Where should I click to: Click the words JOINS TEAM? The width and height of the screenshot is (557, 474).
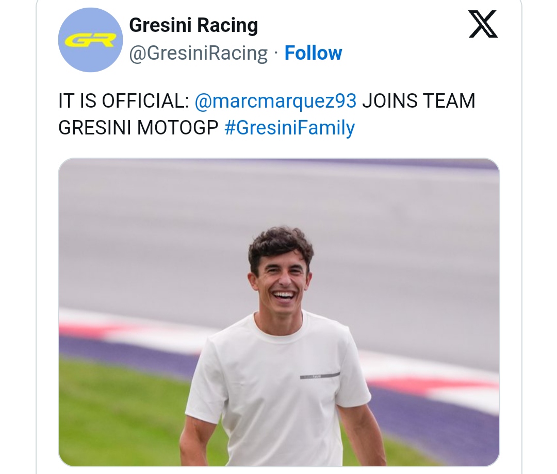[x=418, y=100]
